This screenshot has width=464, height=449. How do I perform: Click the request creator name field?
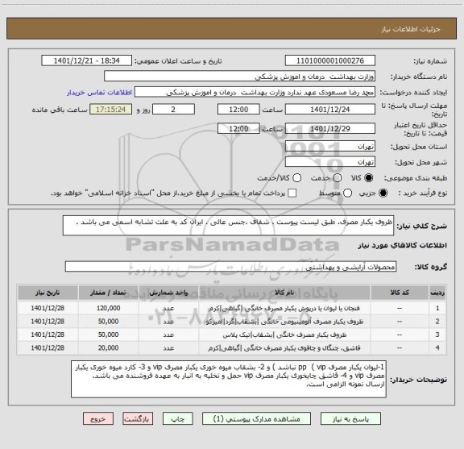(x=255, y=92)
